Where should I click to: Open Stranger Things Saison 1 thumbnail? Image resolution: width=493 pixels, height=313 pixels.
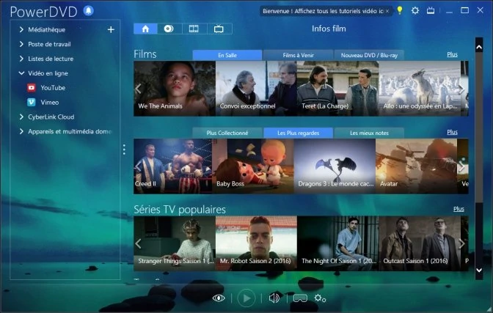coord(175,243)
